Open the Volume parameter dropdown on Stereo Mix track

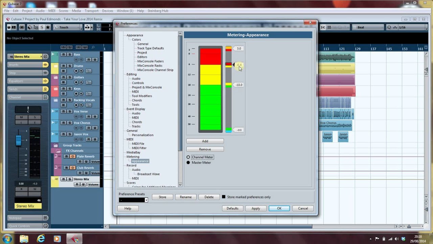point(93,184)
